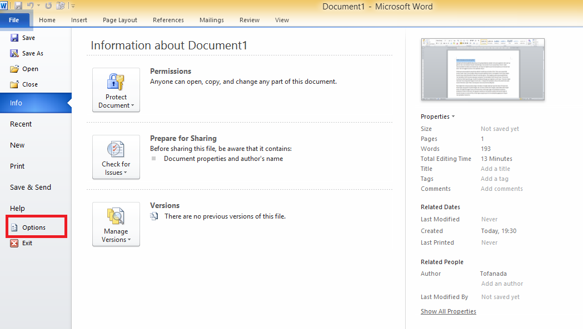Open the Protect Document menu button
The height and width of the screenshot is (329, 583).
pos(116,90)
